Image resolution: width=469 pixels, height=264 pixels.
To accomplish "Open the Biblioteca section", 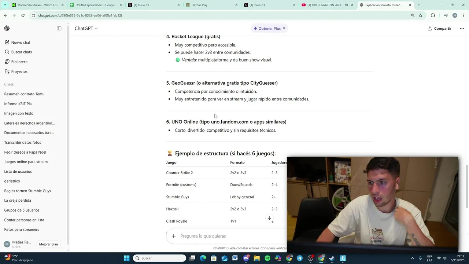I will coord(16,62).
